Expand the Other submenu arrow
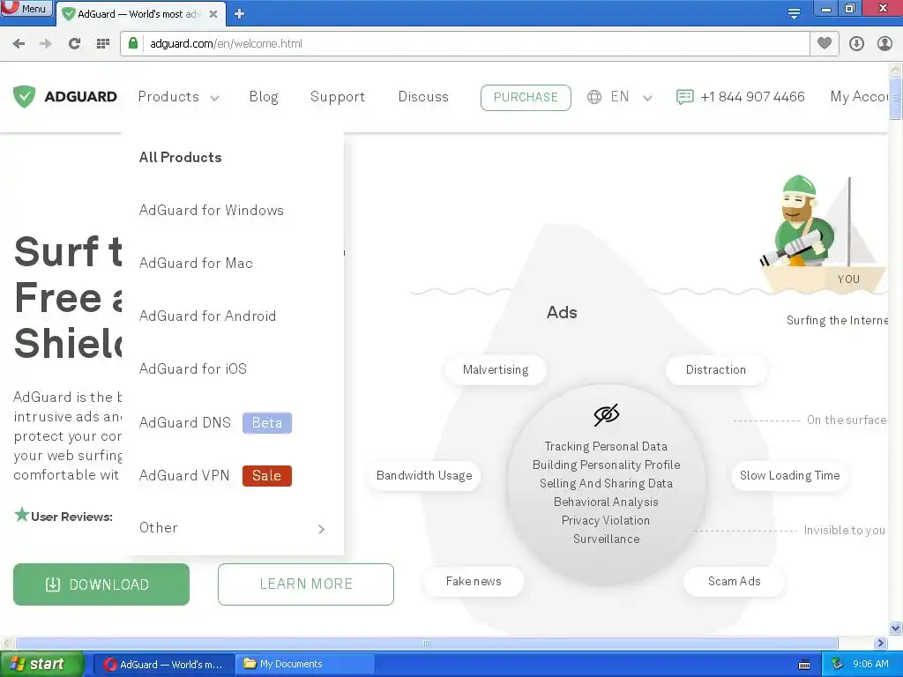This screenshot has width=903, height=677. coord(321,529)
